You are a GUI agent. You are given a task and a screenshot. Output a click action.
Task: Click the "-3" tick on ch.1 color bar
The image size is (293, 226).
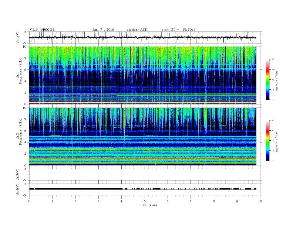point(273,59)
